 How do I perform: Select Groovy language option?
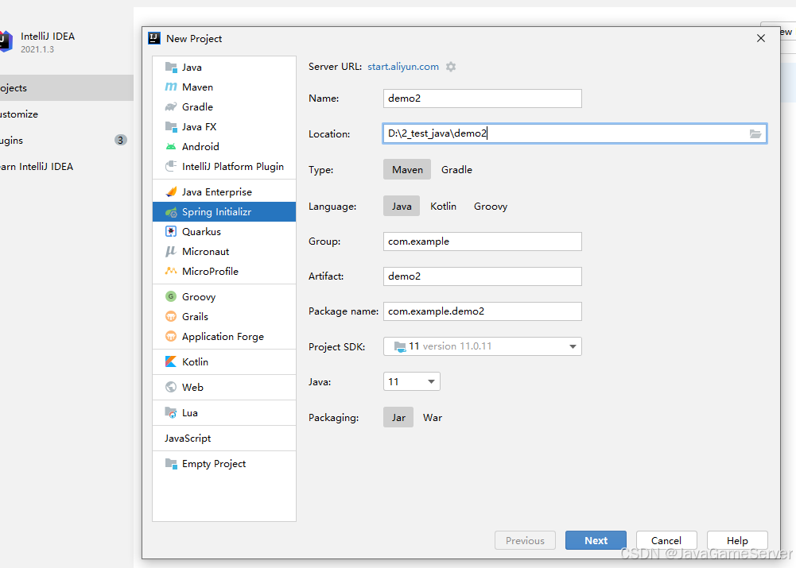pos(491,206)
